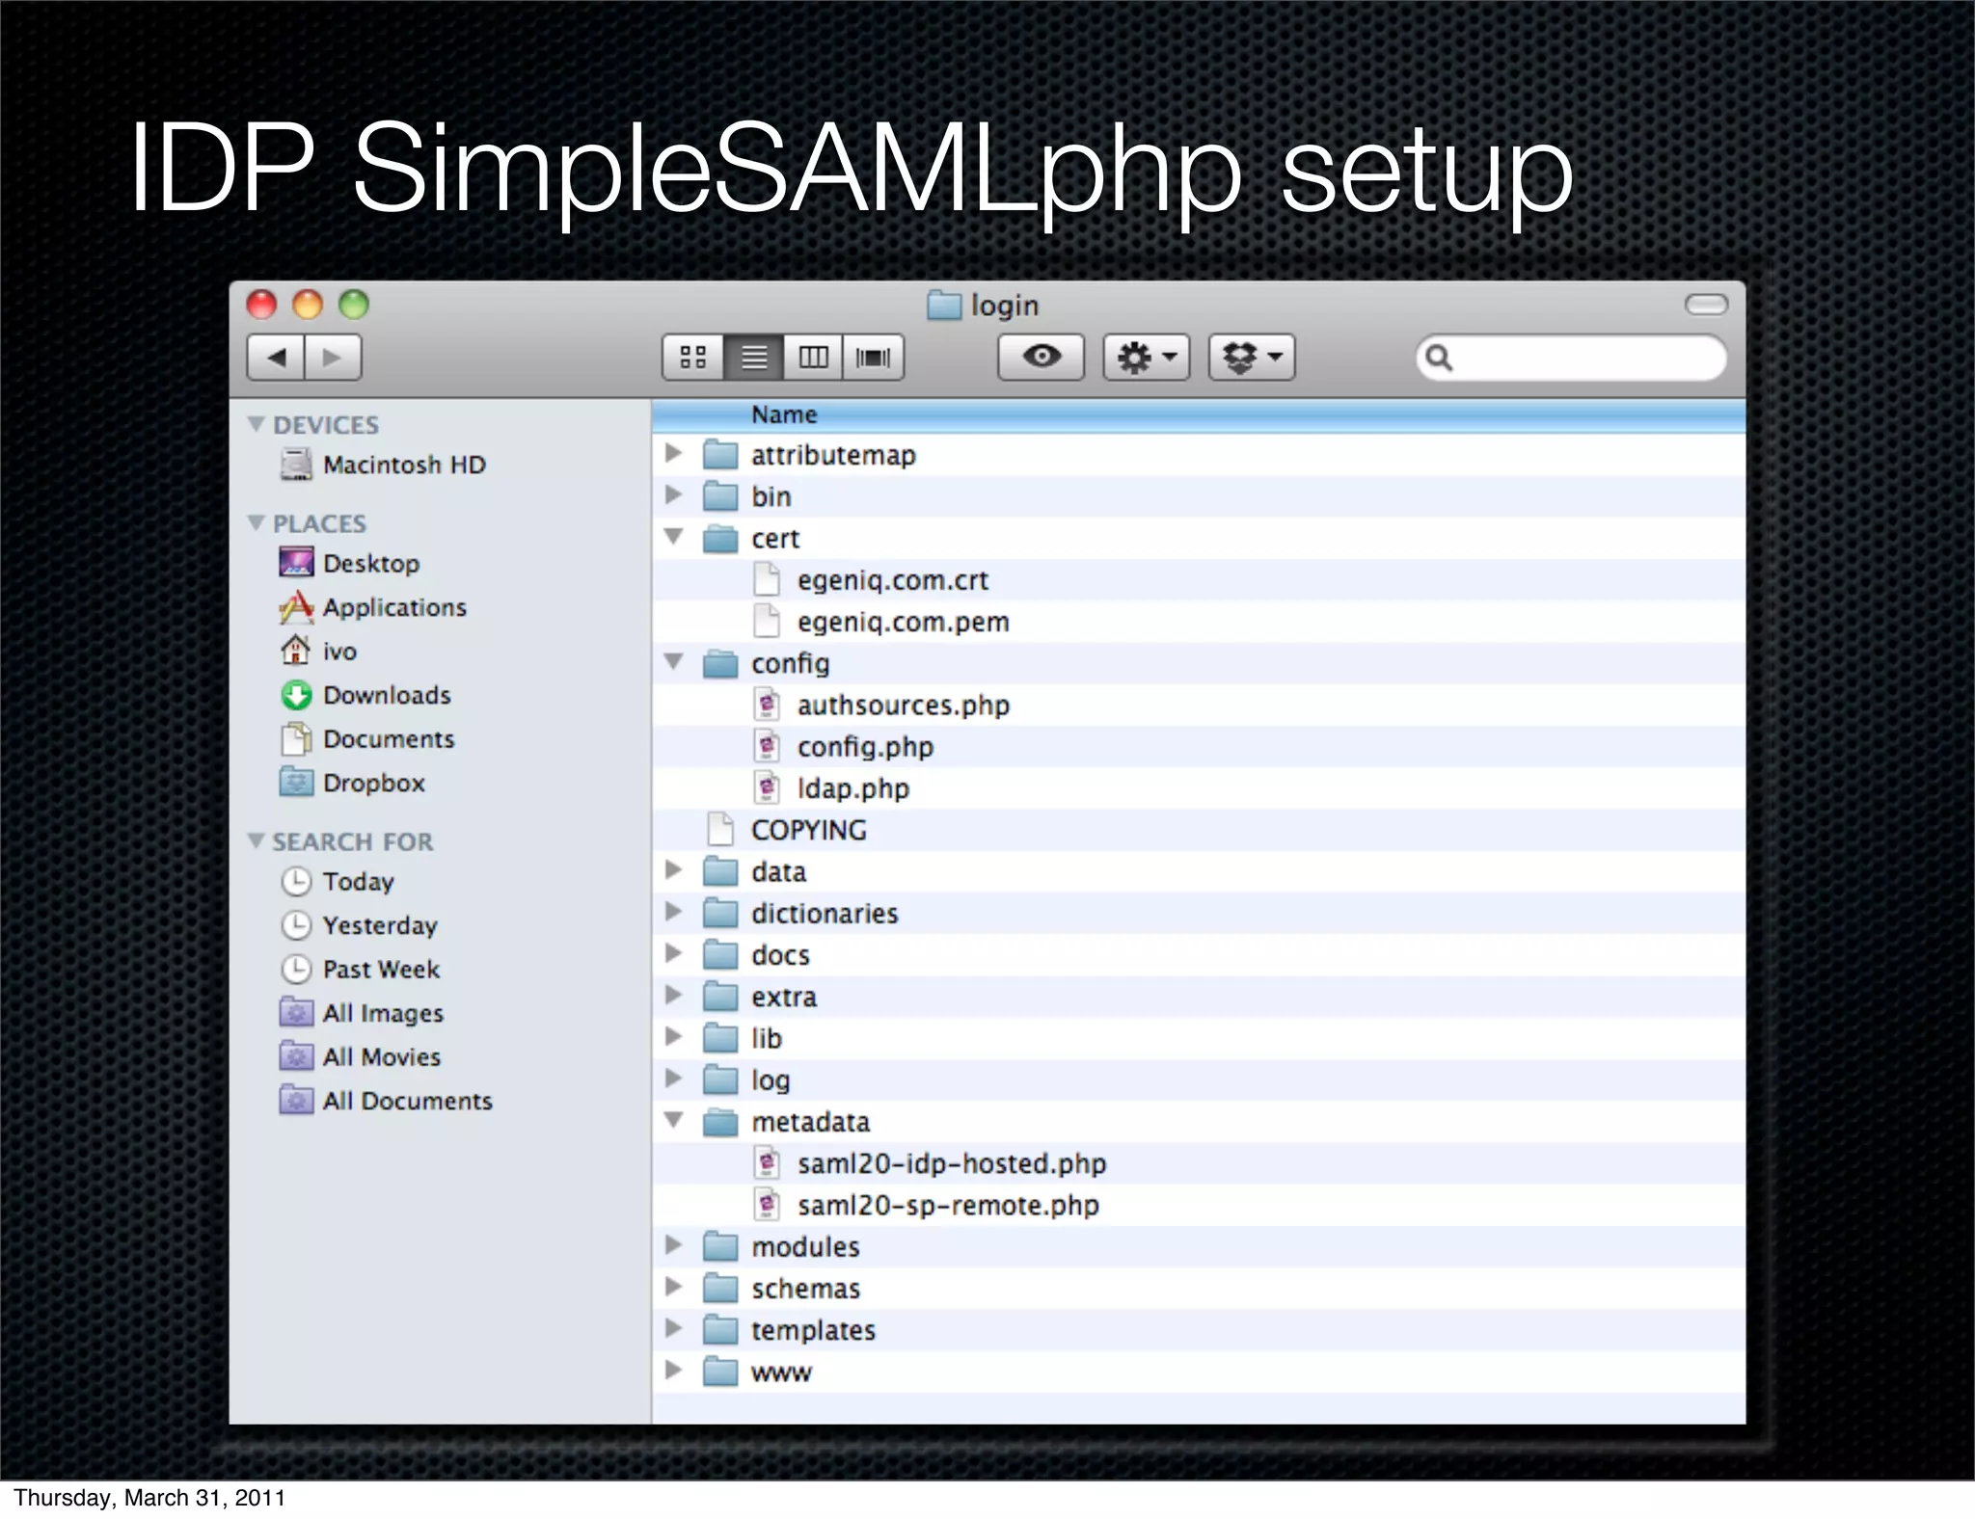1975x1519 pixels.
Task: Expand the modules folder
Action: click(x=674, y=1245)
